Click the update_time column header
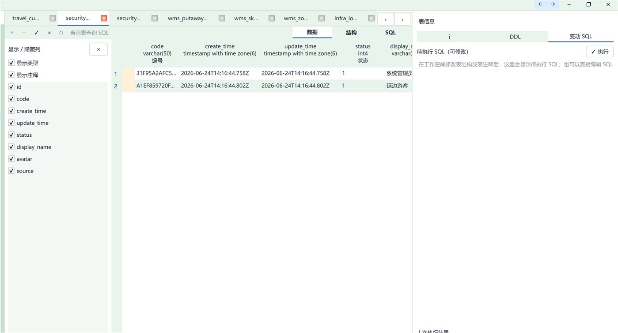The image size is (618, 333). click(300, 53)
